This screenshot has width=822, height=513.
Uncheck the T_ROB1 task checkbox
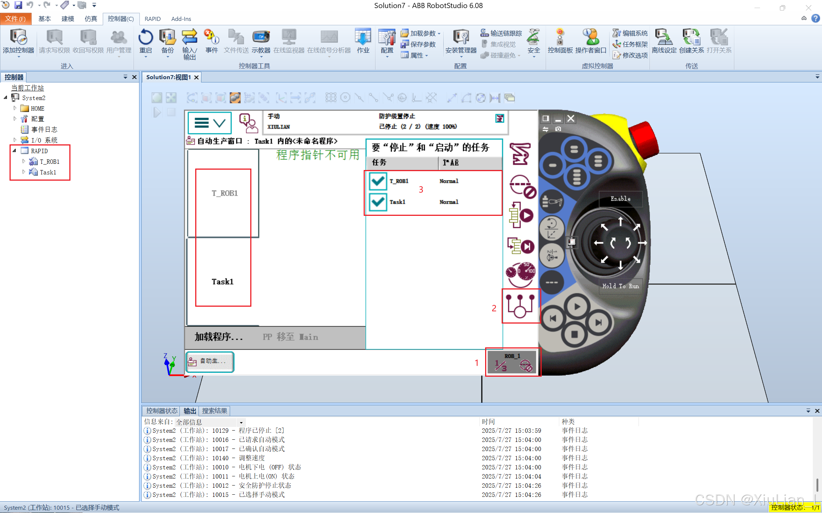378,181
